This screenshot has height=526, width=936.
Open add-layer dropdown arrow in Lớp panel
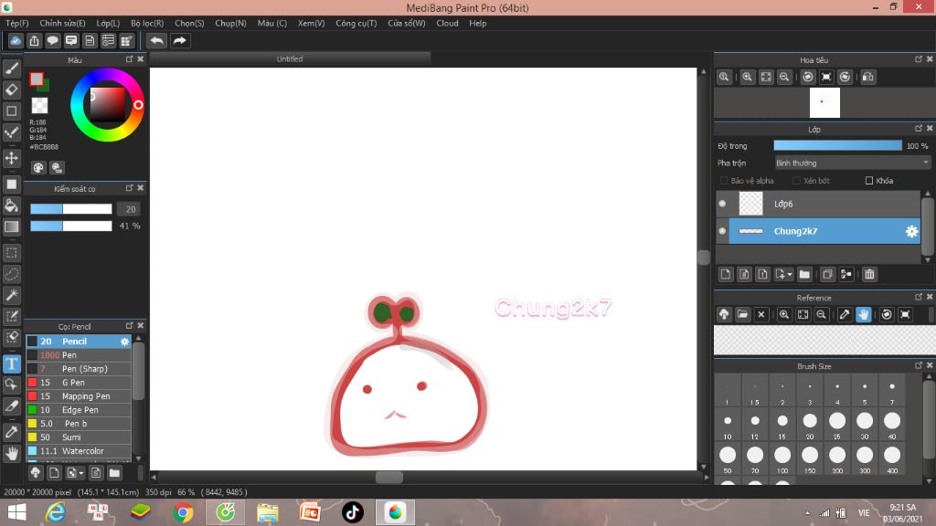click(x=789, y=274)
